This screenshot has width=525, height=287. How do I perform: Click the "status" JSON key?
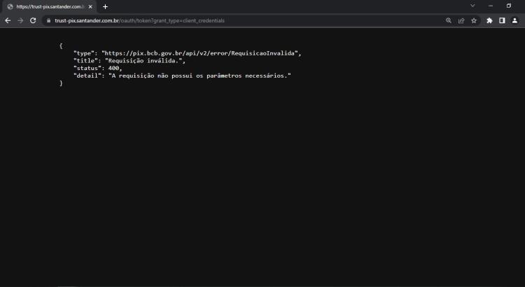(x=87, y=68)
